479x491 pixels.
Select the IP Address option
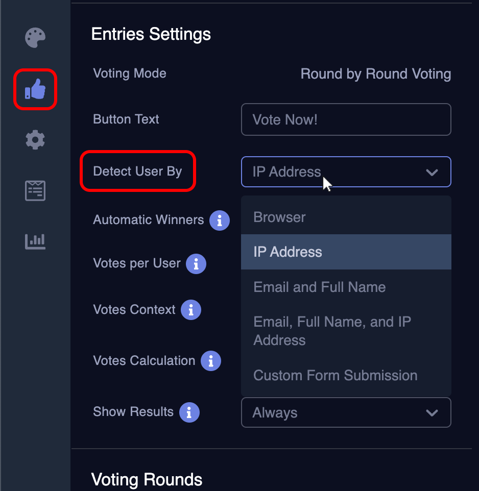(288, 252)
